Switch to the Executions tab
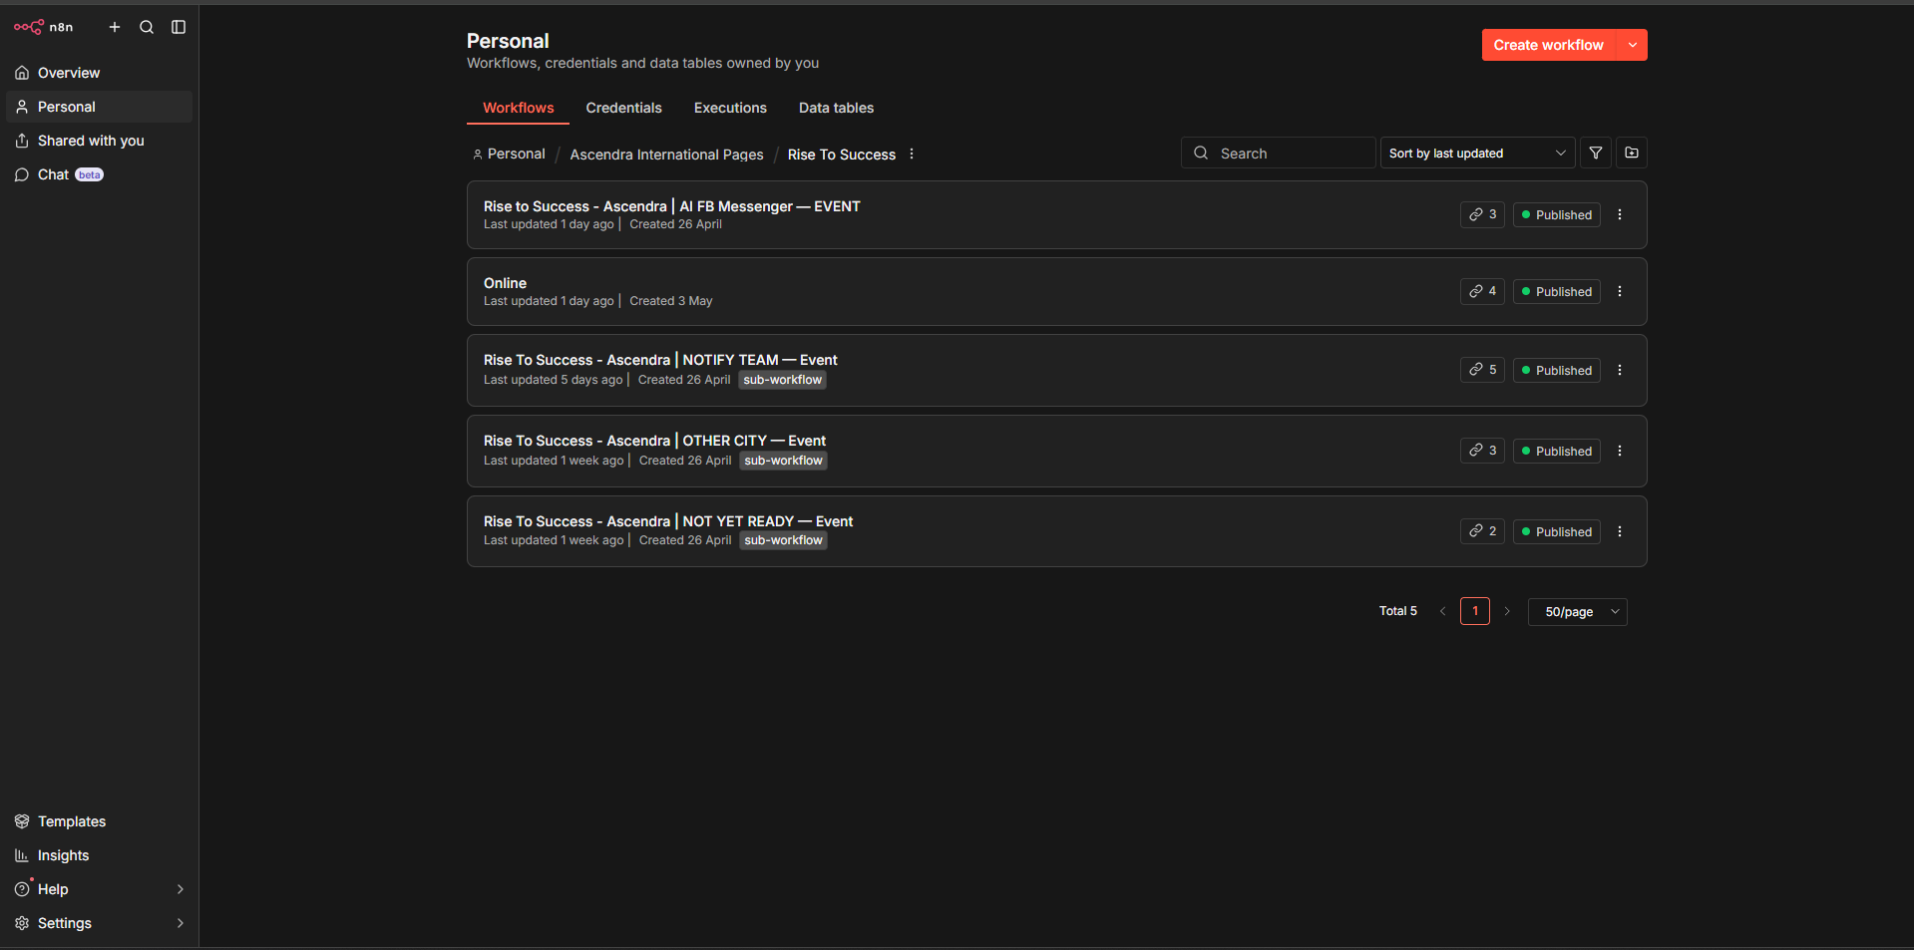1914x950 pixels. pos(730,108)
